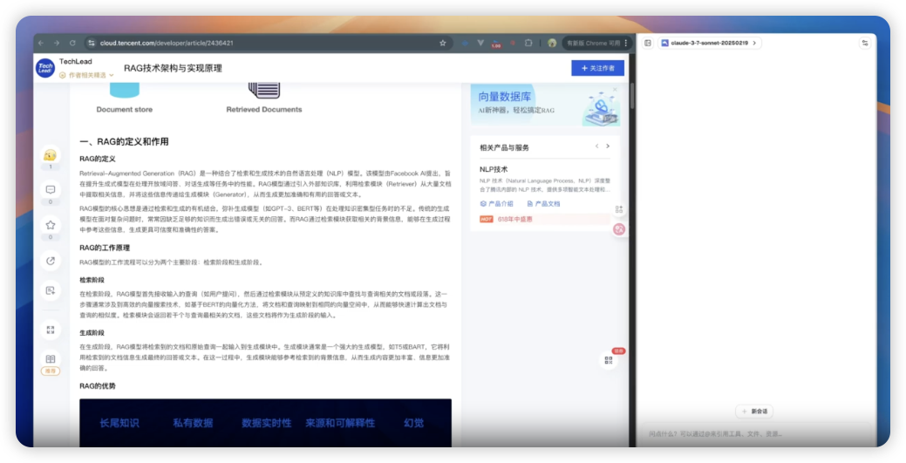This screenshot has height=463, width=906.
Task: Open the '产品介绍' link
Action: [496, 203]
